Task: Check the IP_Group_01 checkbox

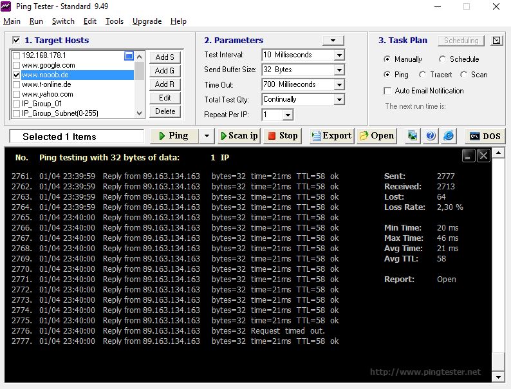Action: [x=16, y=104]
